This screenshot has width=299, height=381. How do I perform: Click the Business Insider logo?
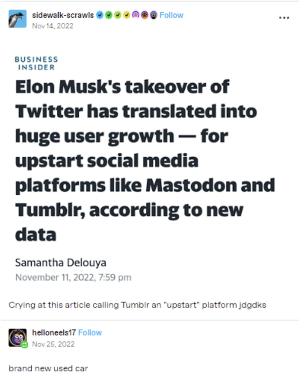click(36, 63)
